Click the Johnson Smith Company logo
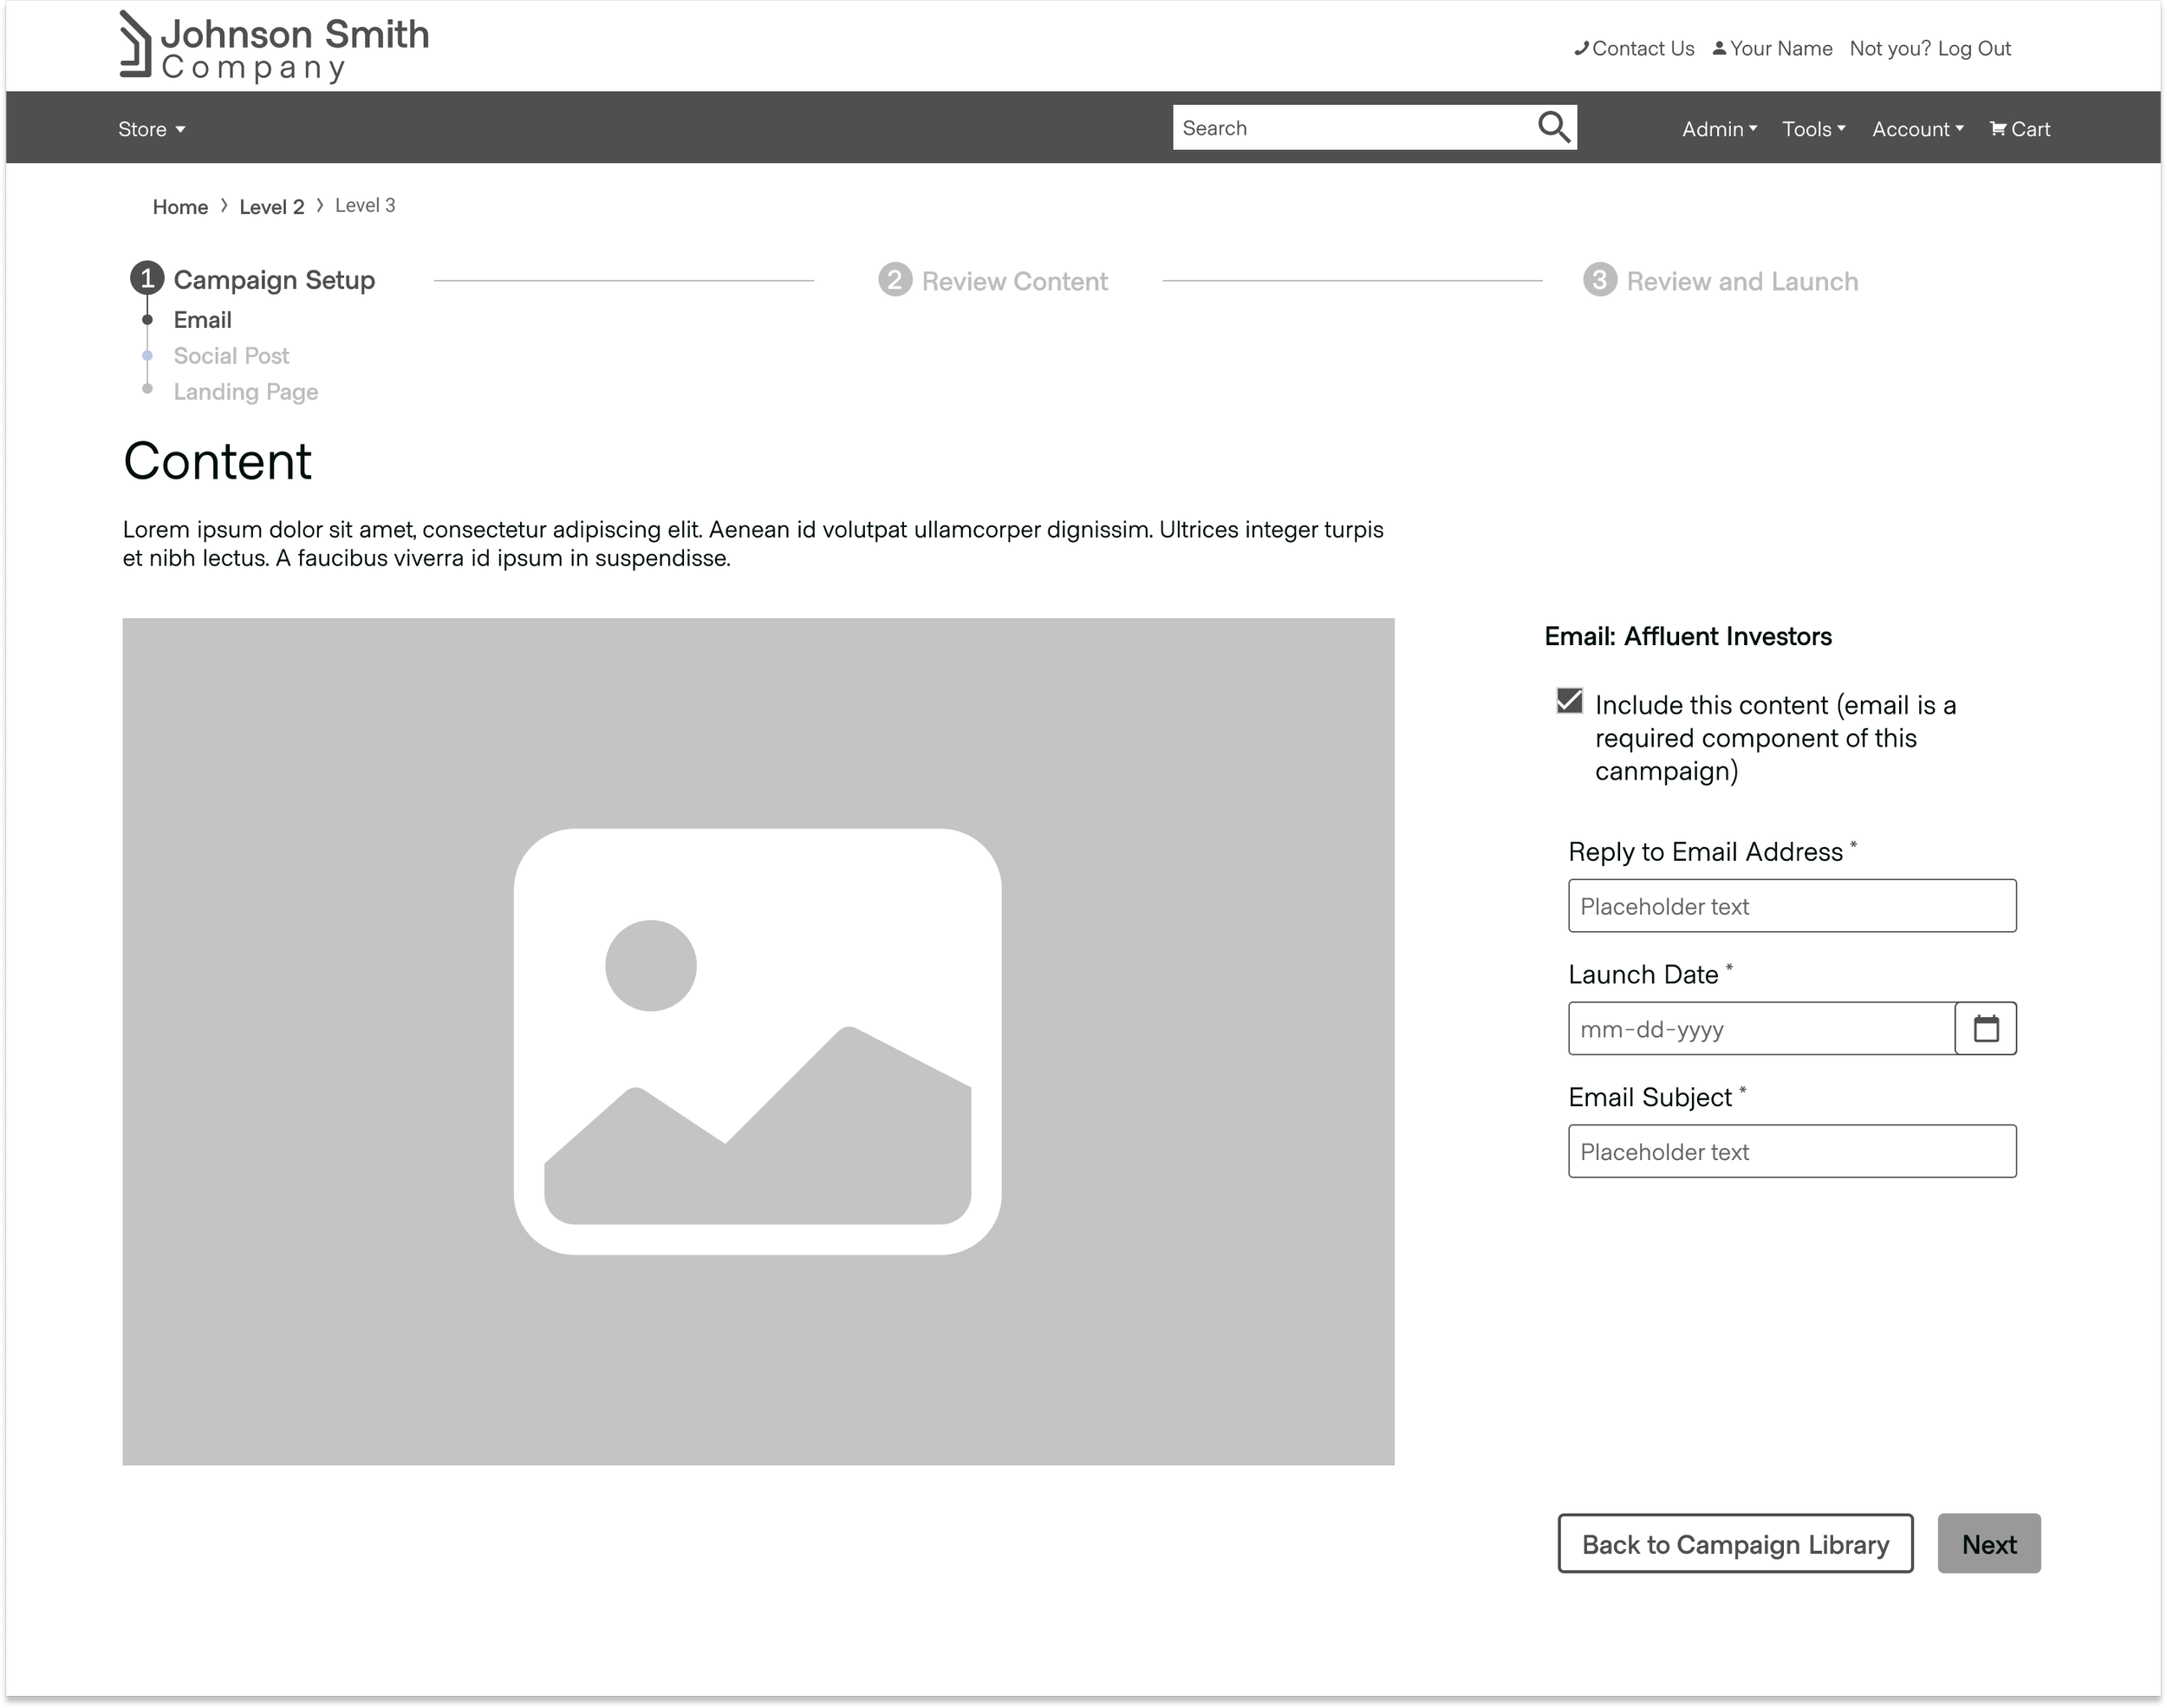The width and height of the screenshot is (2167, 1708). 274,47
